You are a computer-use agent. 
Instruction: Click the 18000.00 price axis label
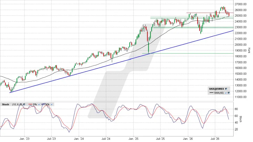click(x=241, y=56)
